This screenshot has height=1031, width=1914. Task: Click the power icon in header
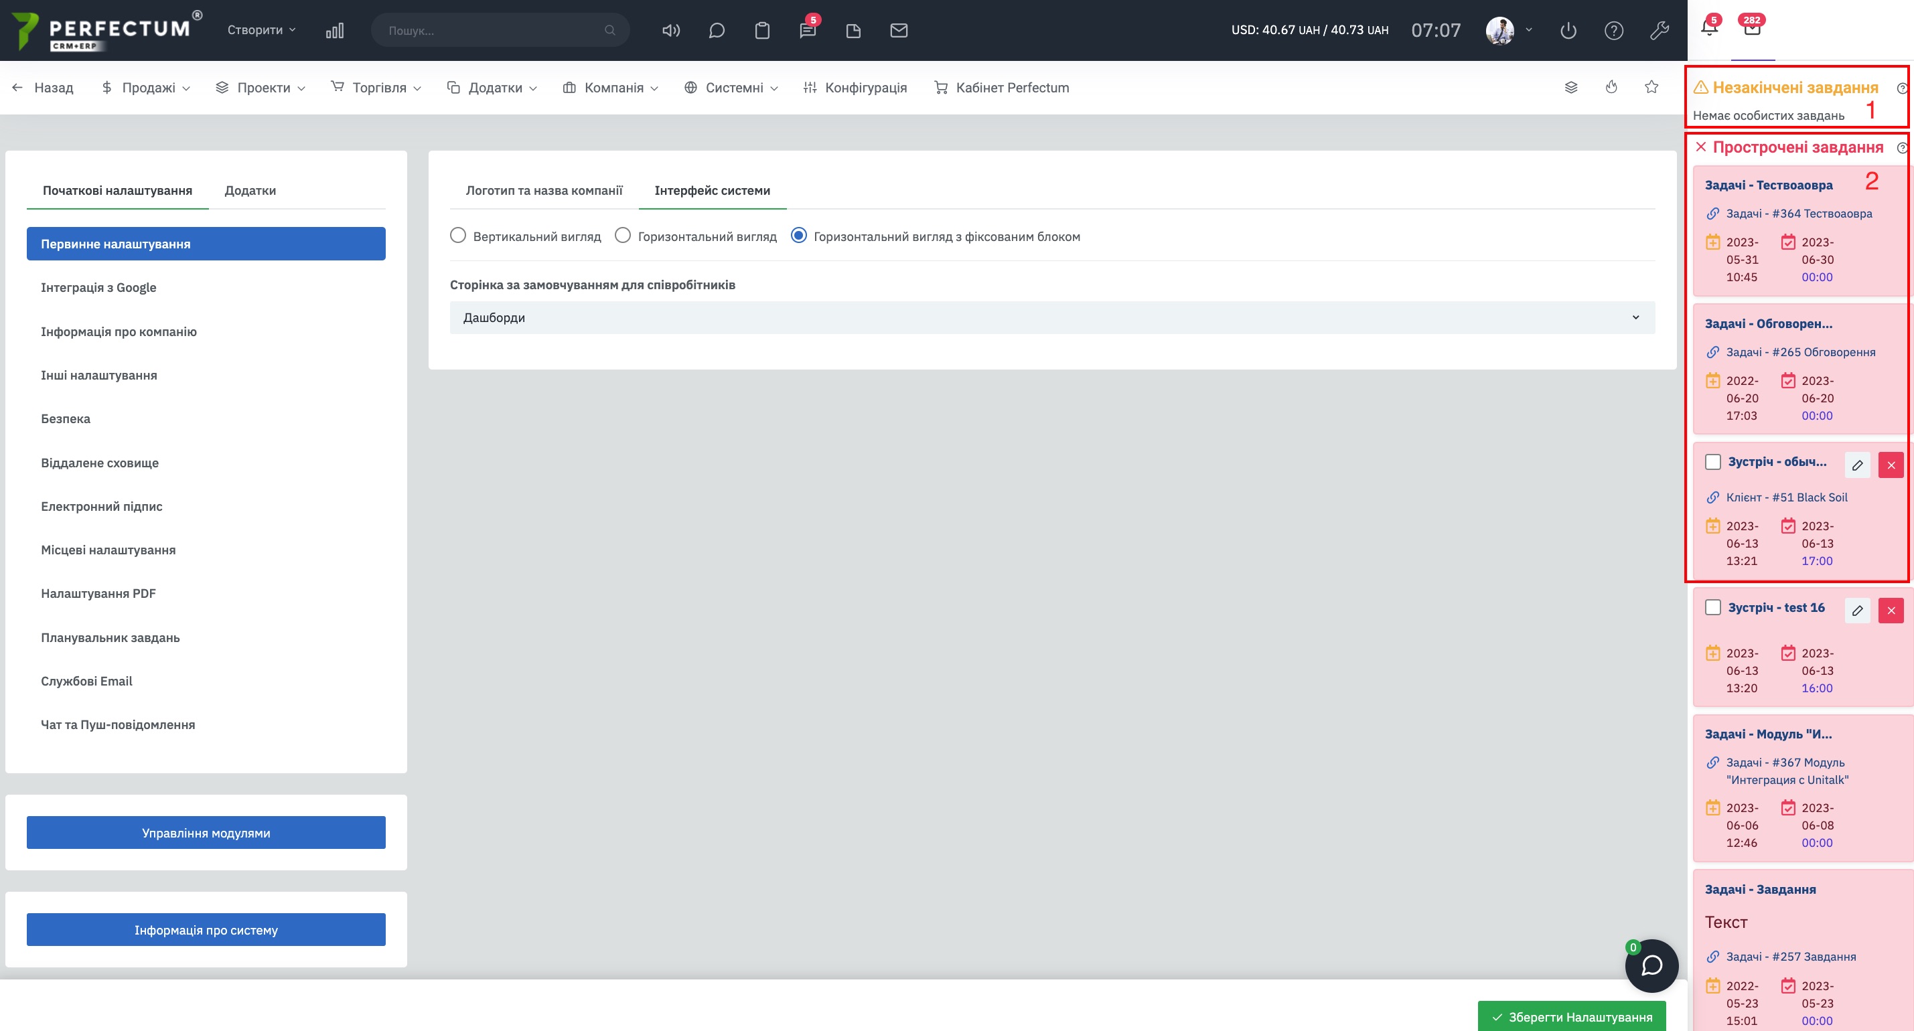click(1568, 30)
